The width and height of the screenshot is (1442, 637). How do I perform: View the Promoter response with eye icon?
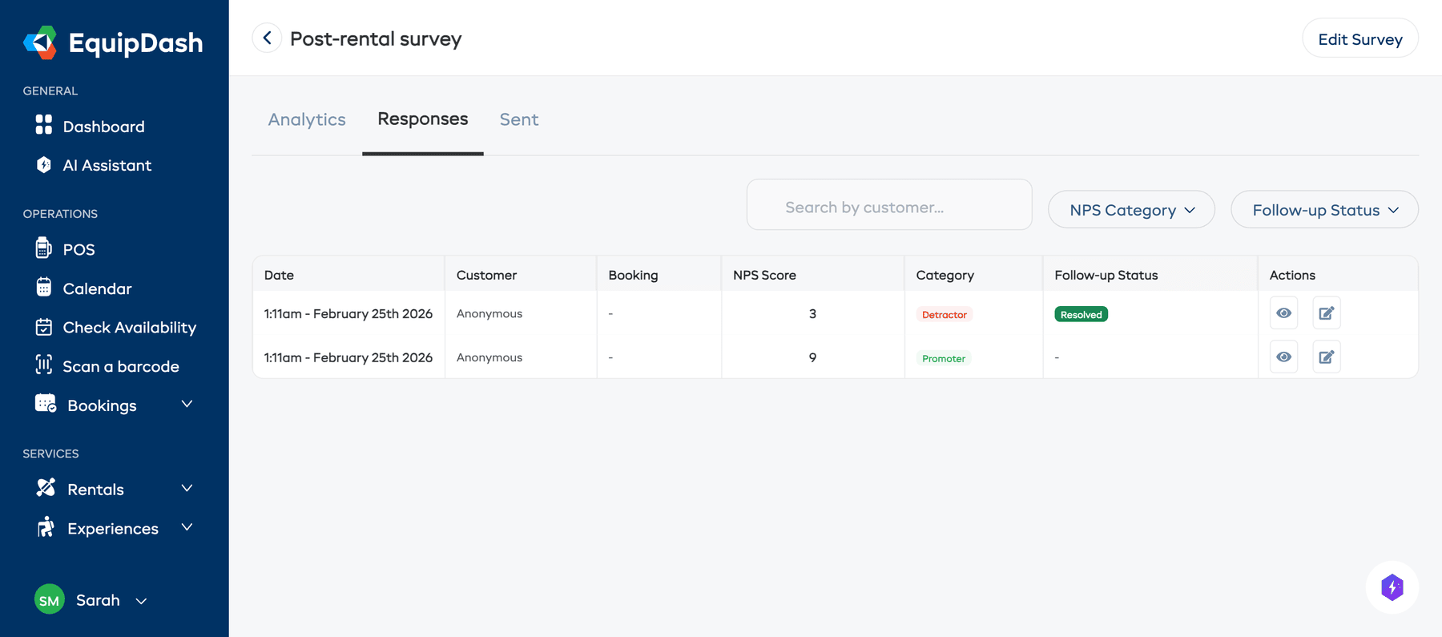(1284, 357)
